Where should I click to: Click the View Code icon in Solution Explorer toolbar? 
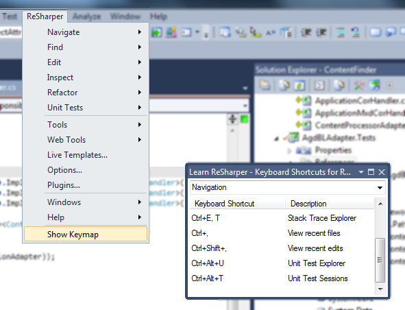click(319, 85)
